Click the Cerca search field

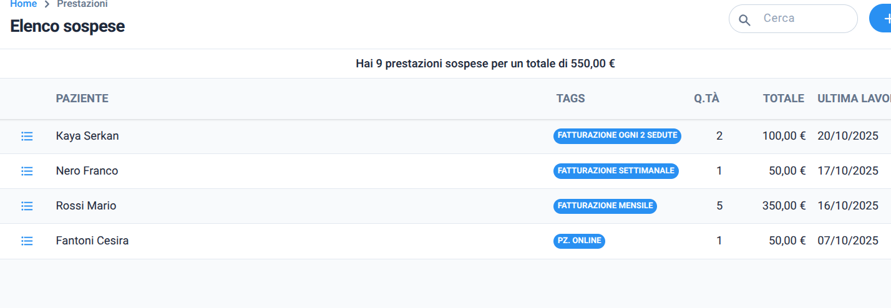(793, 19)
